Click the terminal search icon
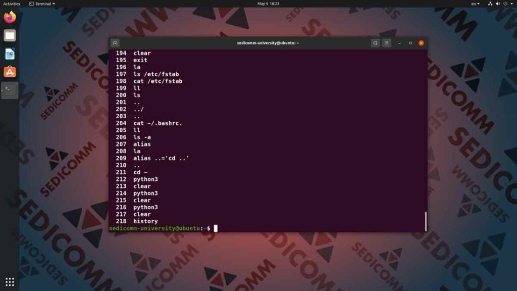Viewport: 517px width, 291px height. pos(375,43)
